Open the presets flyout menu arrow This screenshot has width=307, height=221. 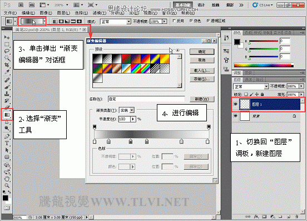click(177, 50)
